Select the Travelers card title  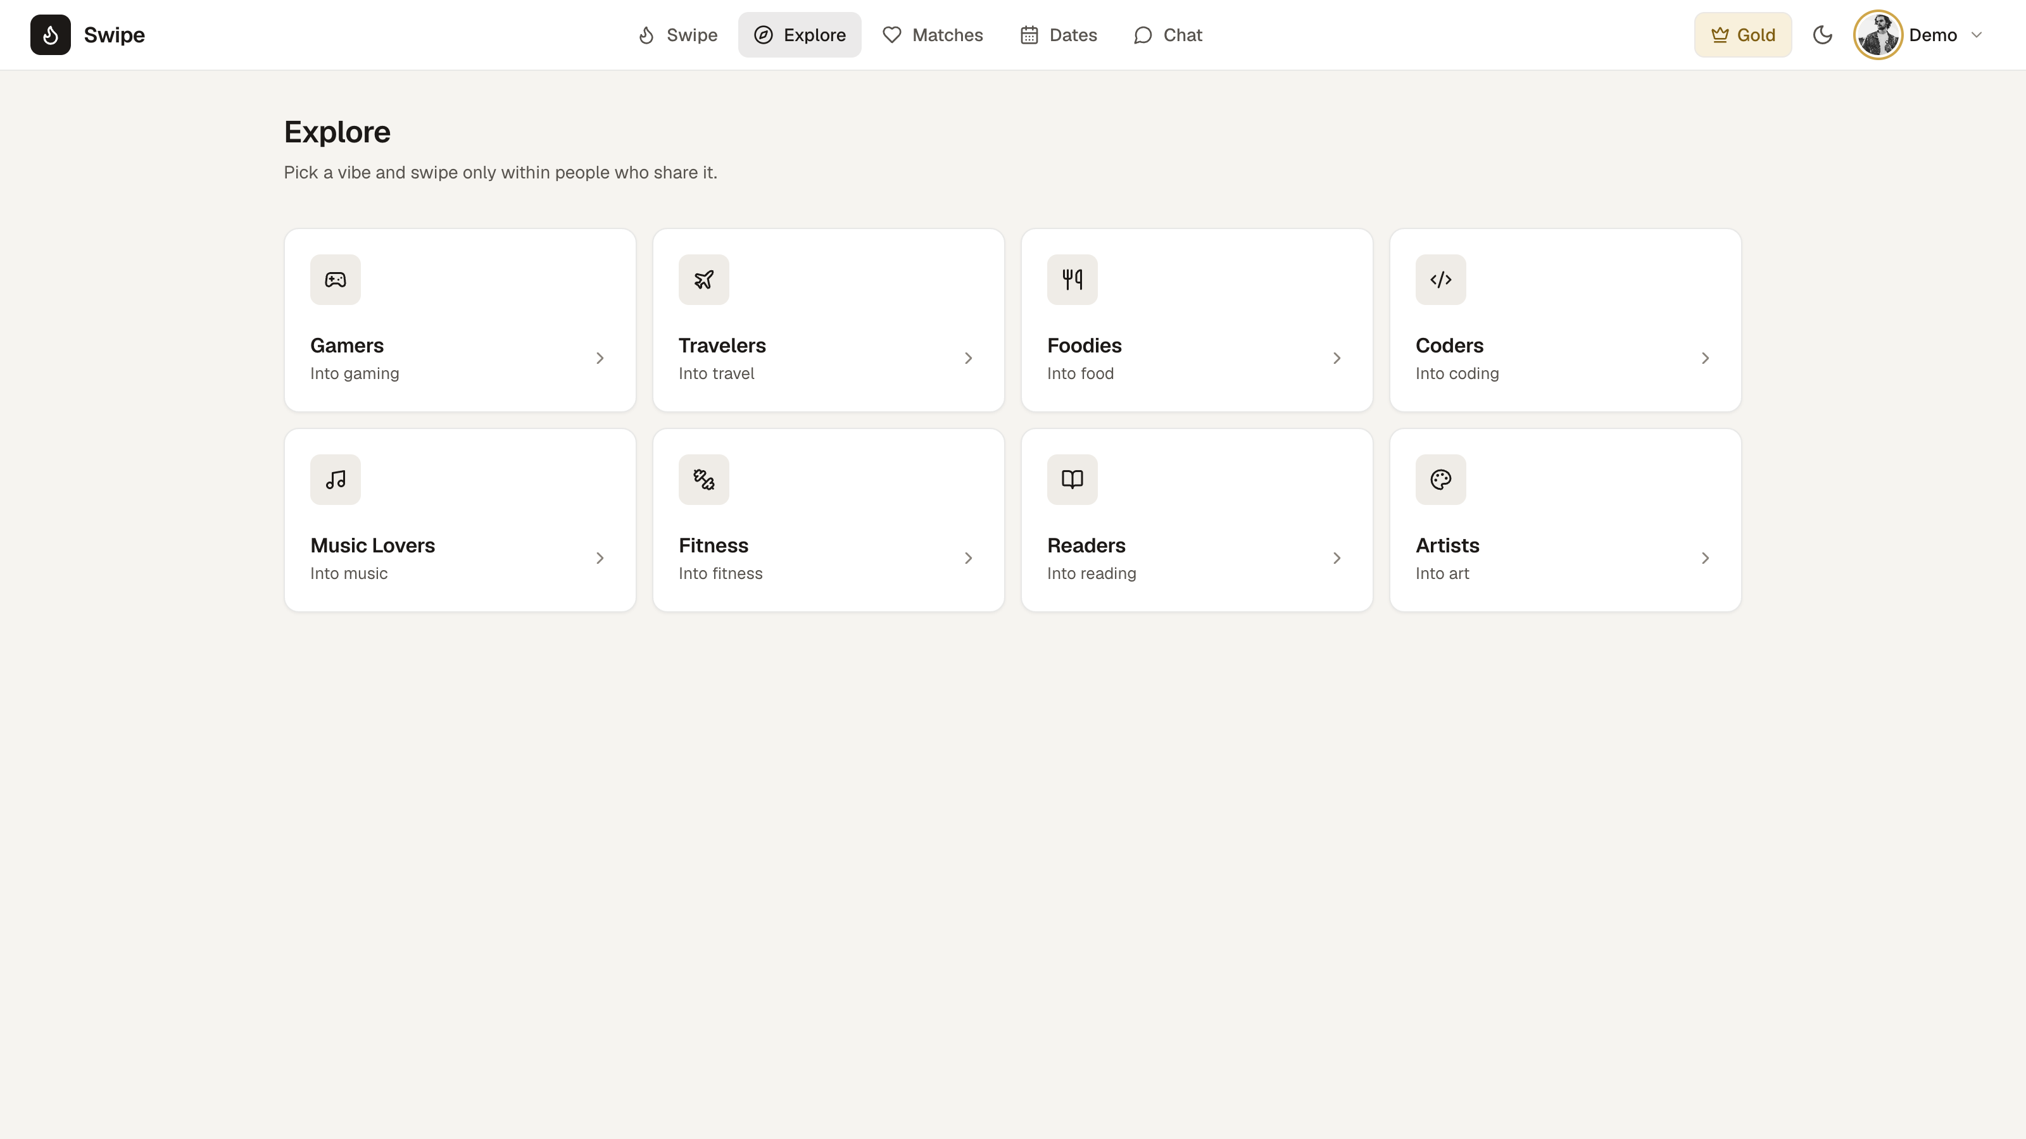(722, 346)
